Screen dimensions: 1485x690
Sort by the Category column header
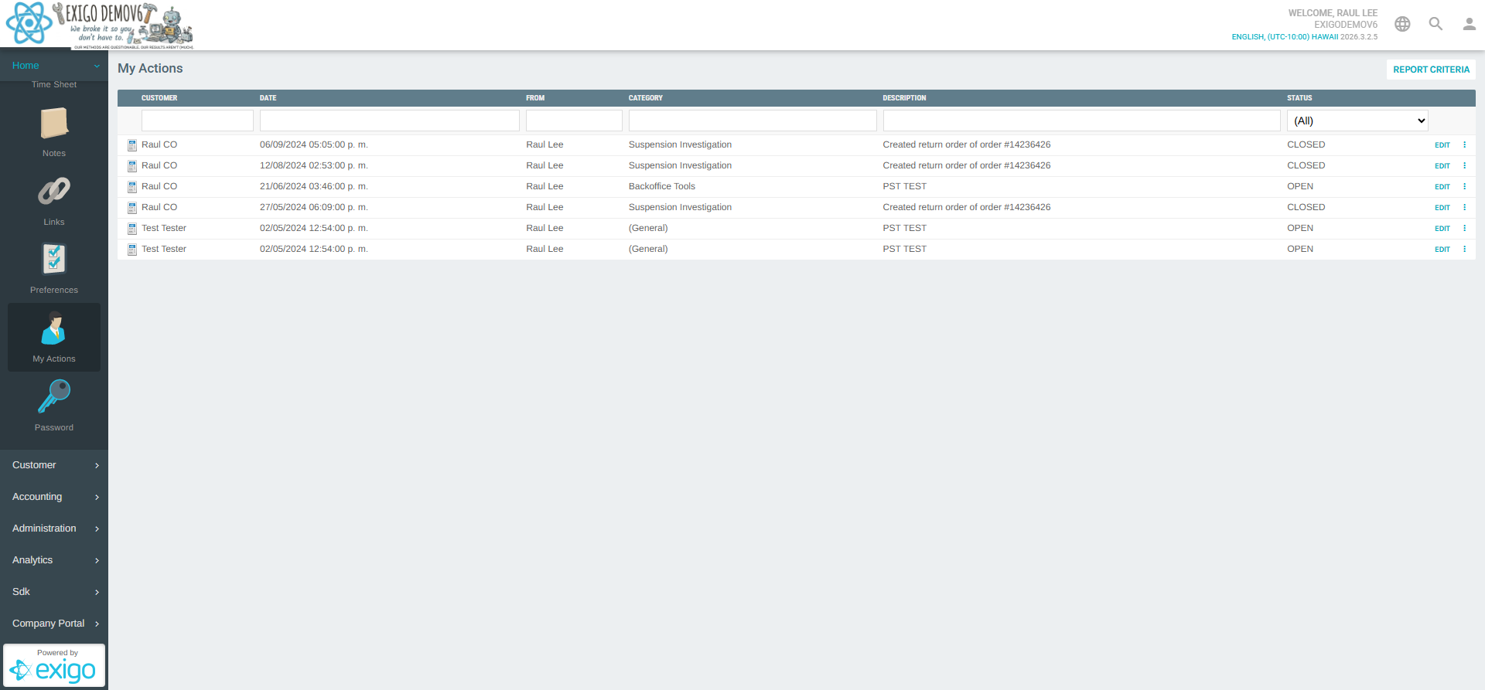[x=645, y=98]
